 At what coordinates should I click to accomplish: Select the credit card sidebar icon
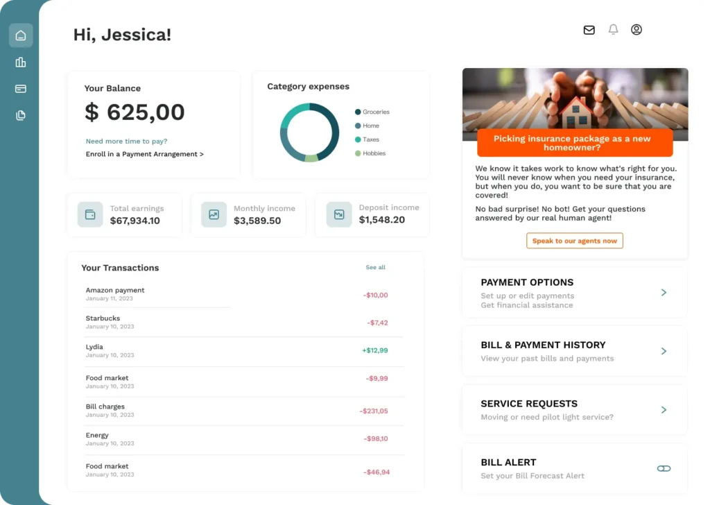(x=21, y=89)
